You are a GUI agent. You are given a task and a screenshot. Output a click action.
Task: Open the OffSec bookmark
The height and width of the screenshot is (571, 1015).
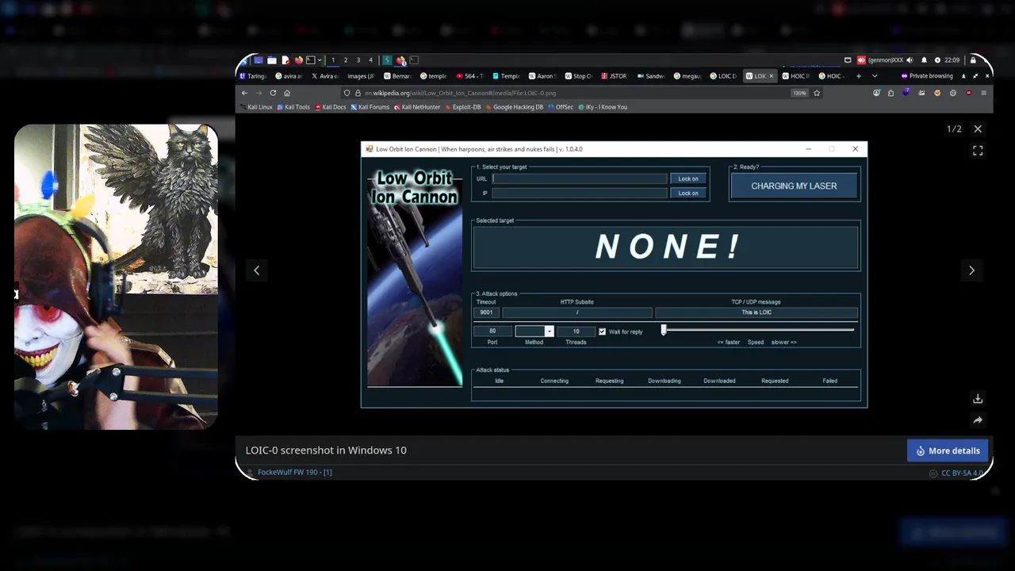(x=561, y=107)
